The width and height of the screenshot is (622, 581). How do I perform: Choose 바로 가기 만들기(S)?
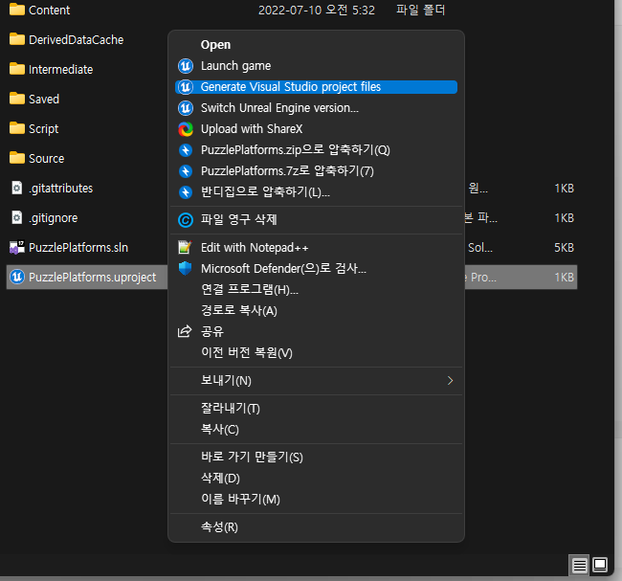316,458
